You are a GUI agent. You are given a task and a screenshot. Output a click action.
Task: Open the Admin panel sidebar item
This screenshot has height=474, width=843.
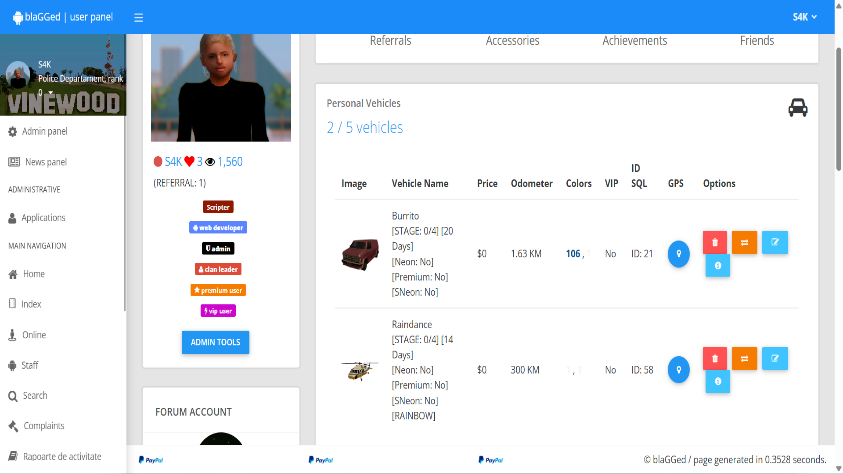(44, 131)
